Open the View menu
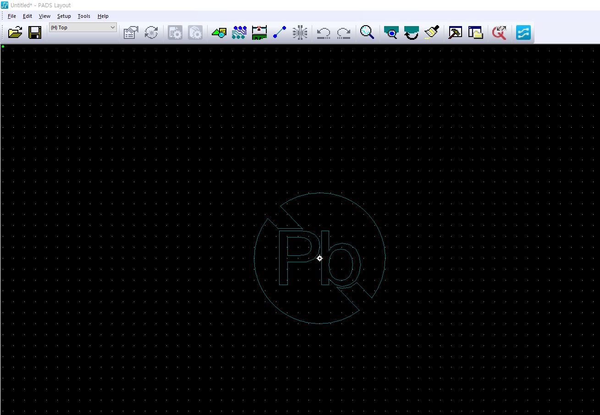 click(44, 16)
